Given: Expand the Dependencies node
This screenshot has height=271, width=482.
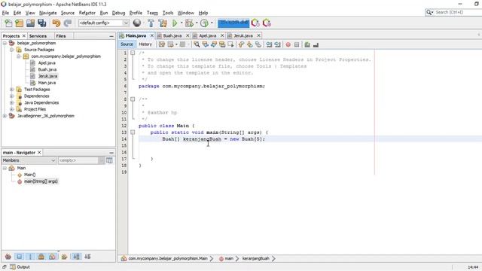Looking at the screenshot, I should point(12,96).
